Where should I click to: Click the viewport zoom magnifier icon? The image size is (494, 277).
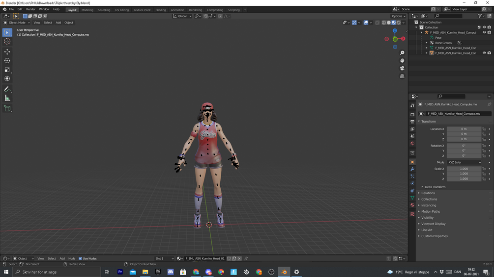[402, 53]
